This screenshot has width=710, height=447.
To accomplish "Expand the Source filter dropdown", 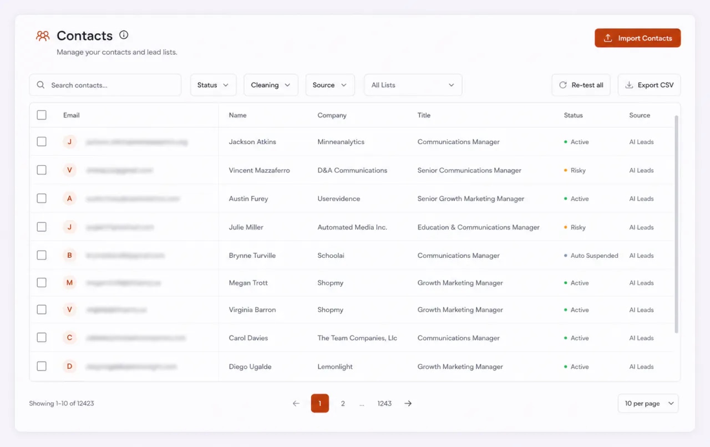I will pyautogui.click(x=330, y=85).
